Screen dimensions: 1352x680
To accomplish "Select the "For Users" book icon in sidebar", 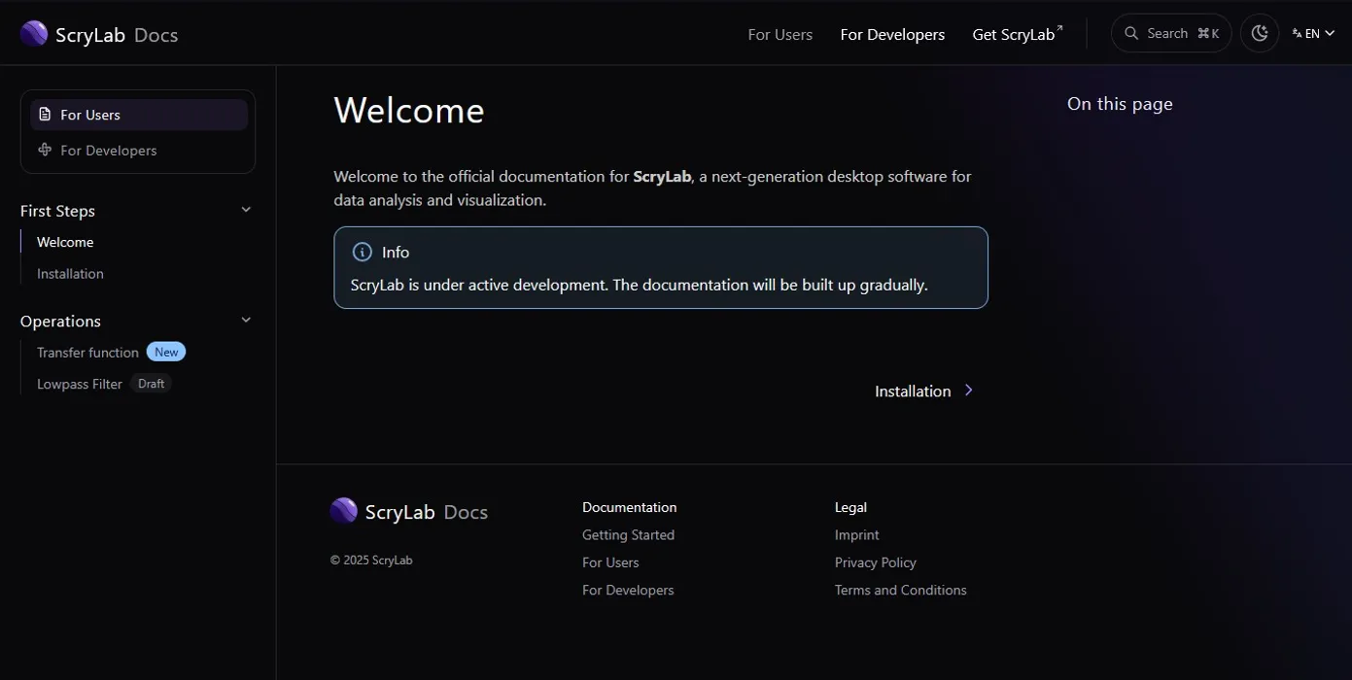I will pyautogui.click(x=47, y=114).
